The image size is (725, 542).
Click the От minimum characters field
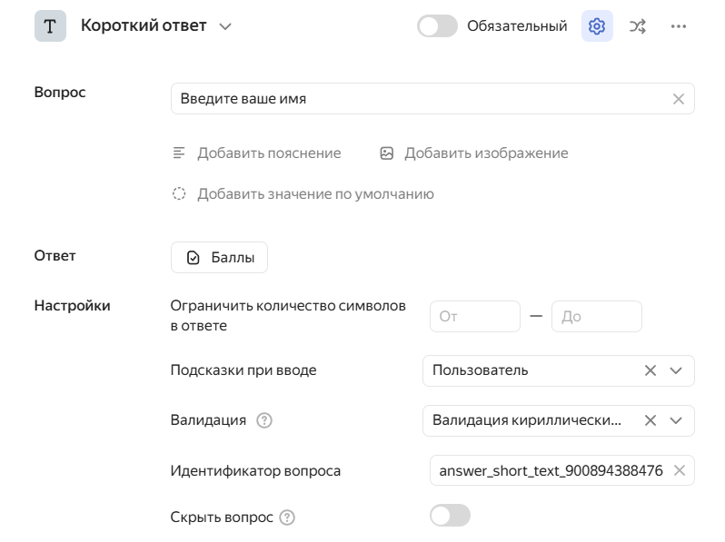pyautogui.click(x=475, y=317)
